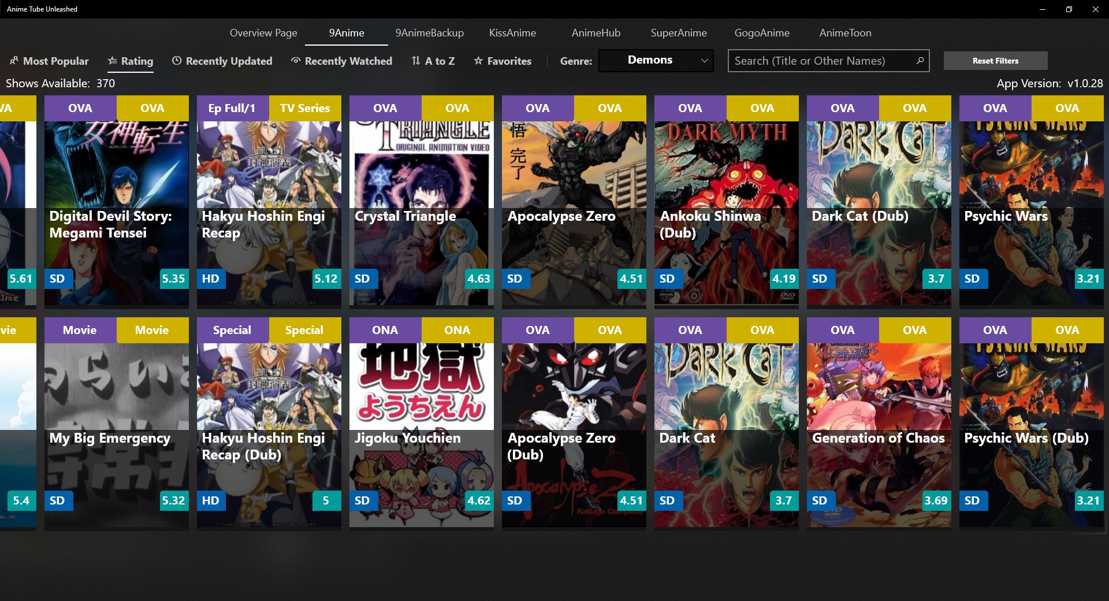Click the magnifier search icon
Image resolution: width=1109 pixels, height=601 pixels.
click(x=920, y=60)
